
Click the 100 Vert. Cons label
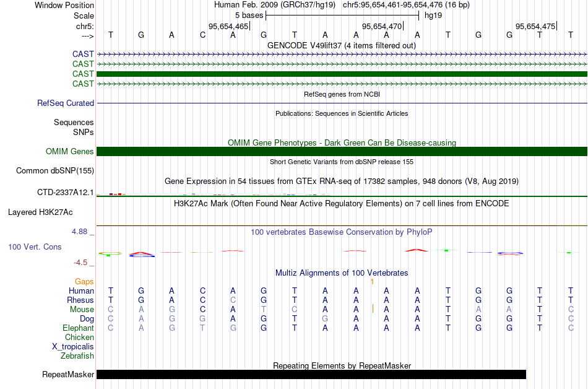tap(35, 247)
